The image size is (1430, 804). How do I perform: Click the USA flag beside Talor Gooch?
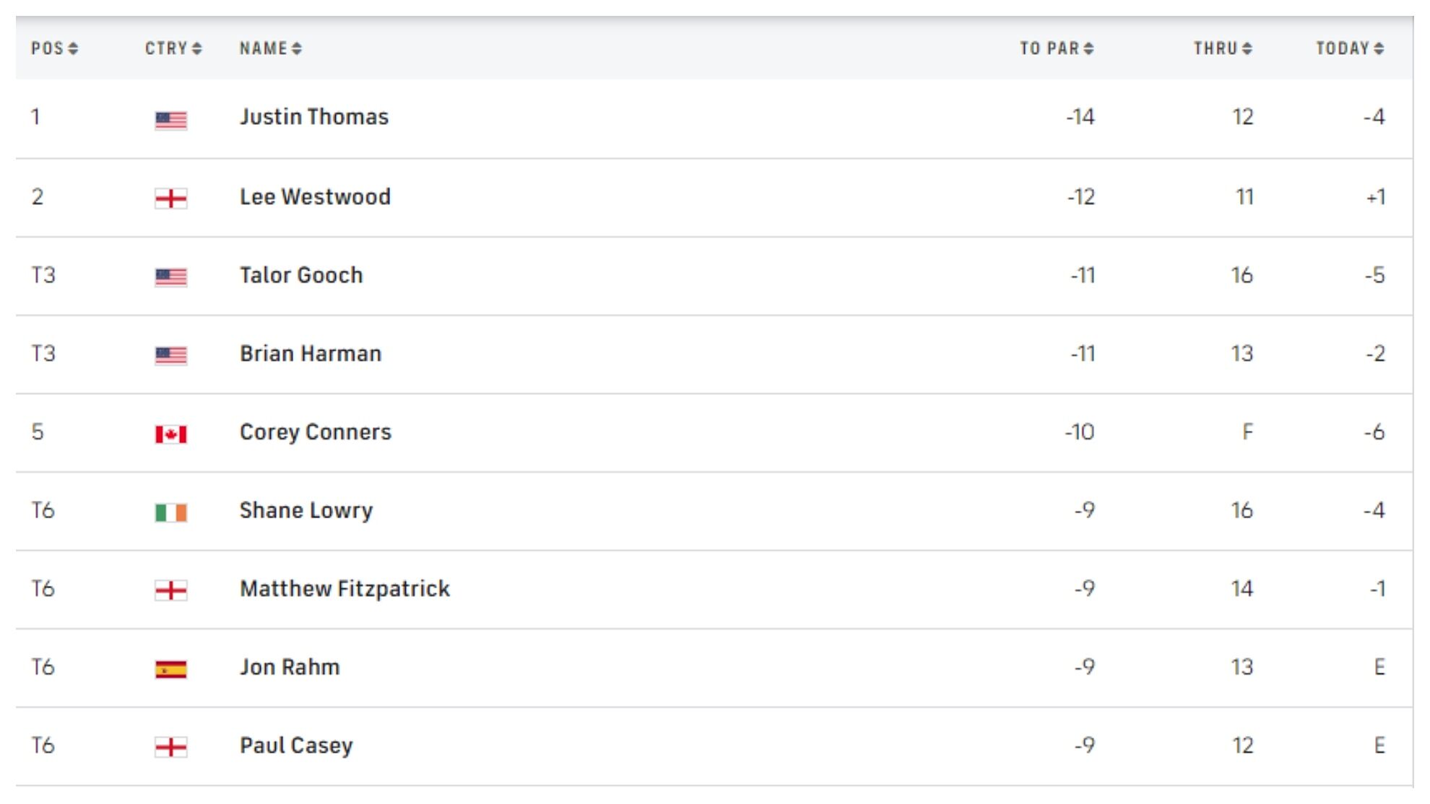pos(171,276)
